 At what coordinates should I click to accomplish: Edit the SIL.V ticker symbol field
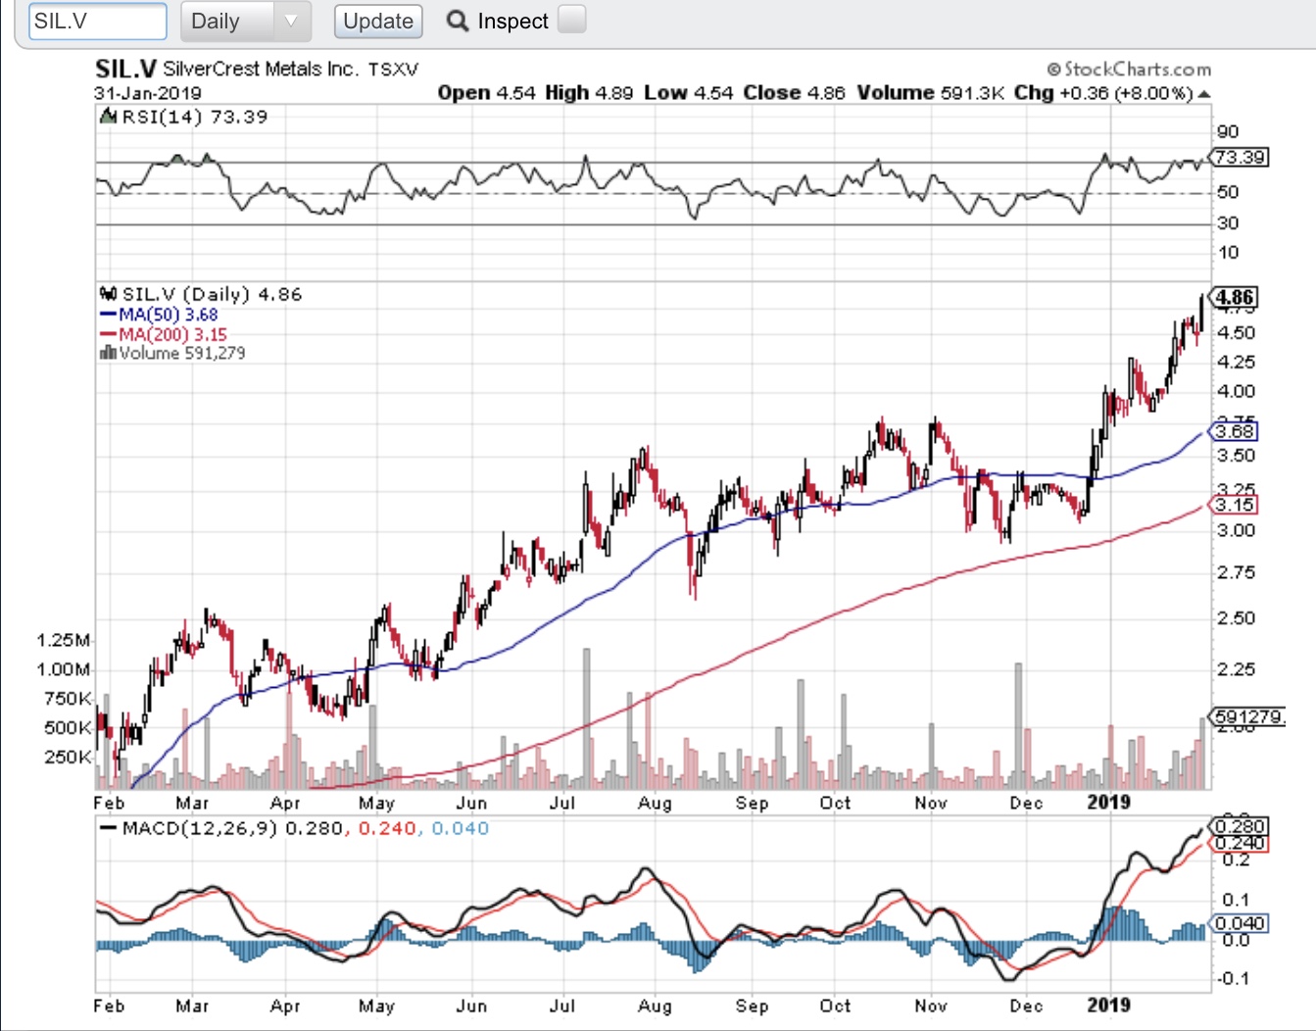pos(98,21)
